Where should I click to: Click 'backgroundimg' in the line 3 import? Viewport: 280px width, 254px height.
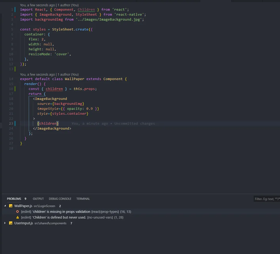[49, 20]
